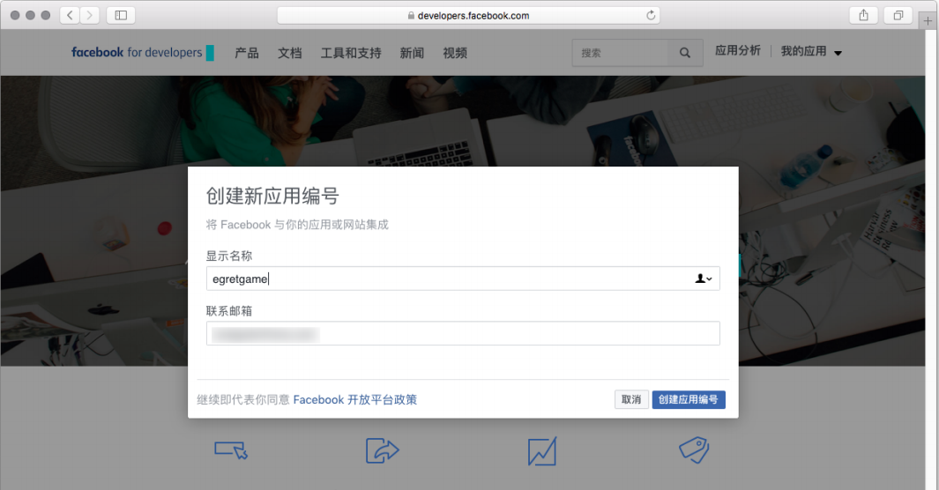Click the 联系邮箱 input field

463,333
